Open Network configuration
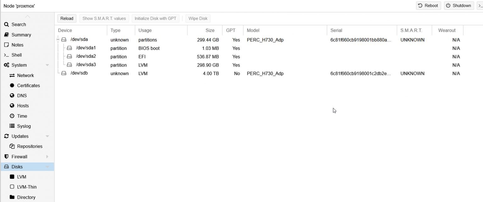Screen dimensions: 483x202 coord(25,75)
